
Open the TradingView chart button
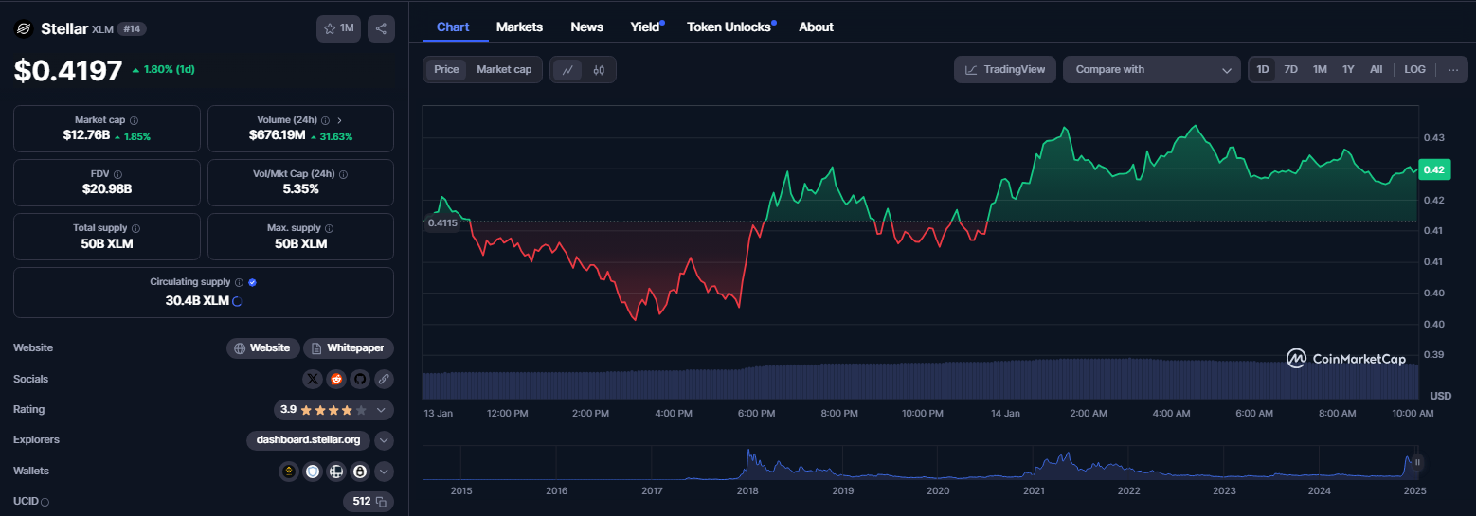pos(1005,69)
